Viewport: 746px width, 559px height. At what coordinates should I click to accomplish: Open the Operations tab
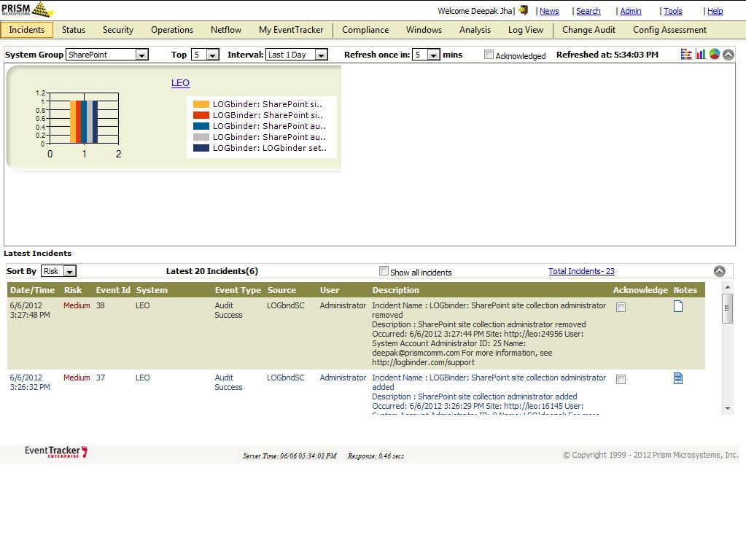172,30
